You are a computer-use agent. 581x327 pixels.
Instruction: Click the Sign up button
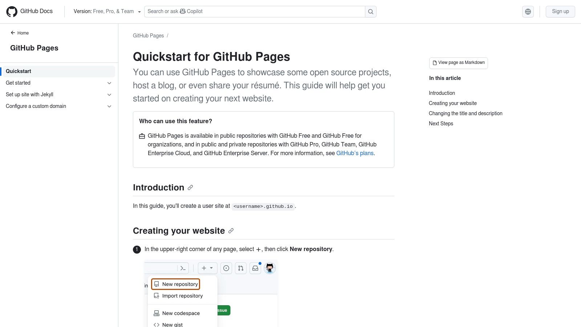point(560,11)
